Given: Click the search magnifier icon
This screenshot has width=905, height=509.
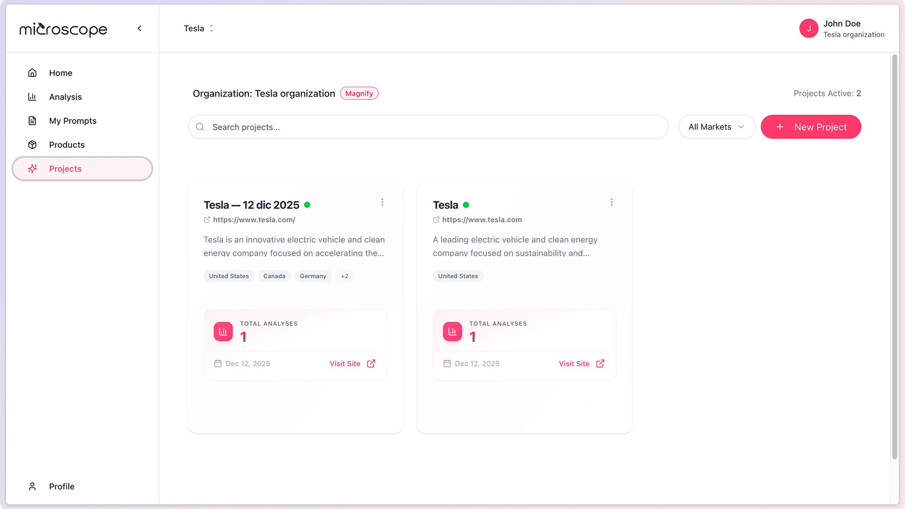Looking at the screenshot, I should 200,127.
